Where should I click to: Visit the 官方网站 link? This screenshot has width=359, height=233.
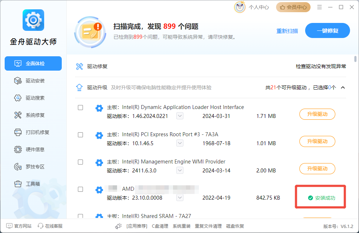(23, 226)
